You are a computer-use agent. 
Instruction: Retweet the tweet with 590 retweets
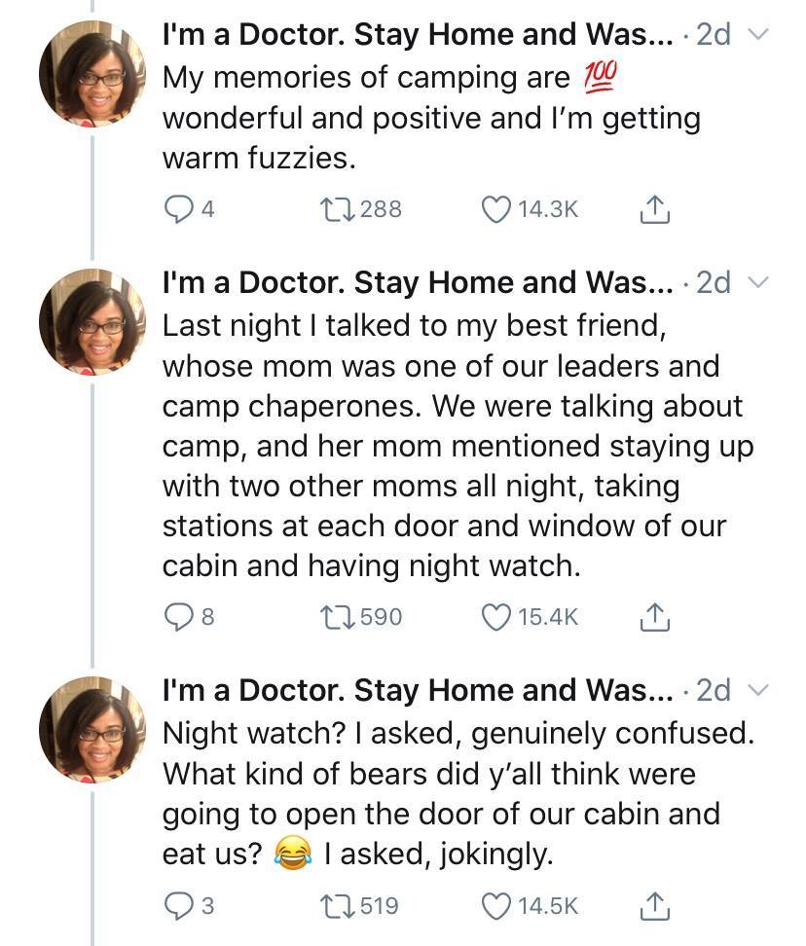328,616
